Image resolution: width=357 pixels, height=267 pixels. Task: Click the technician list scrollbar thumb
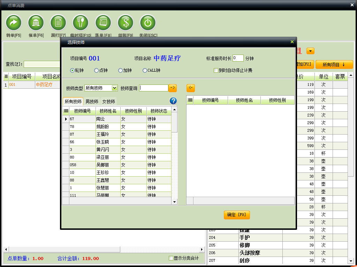(174, 122)
